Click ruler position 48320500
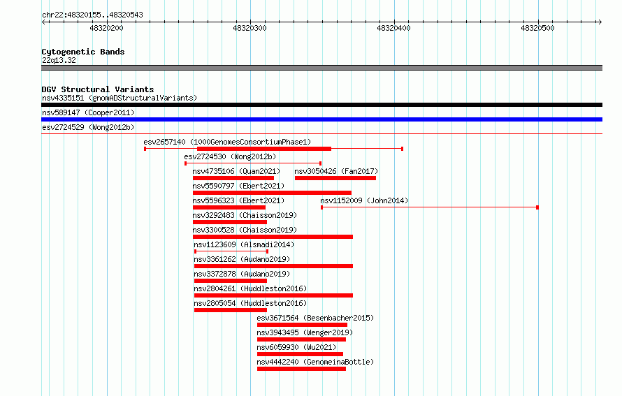Screen dimensions: 622x396 tap(538, 28)
